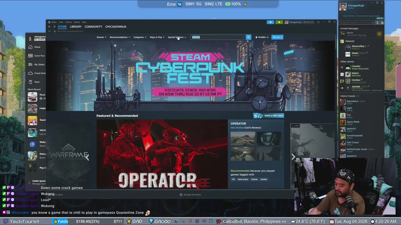The image size is (401, 225).
Task: Show previous featured game carousel arrow
Action: click(x=87, y=157)
